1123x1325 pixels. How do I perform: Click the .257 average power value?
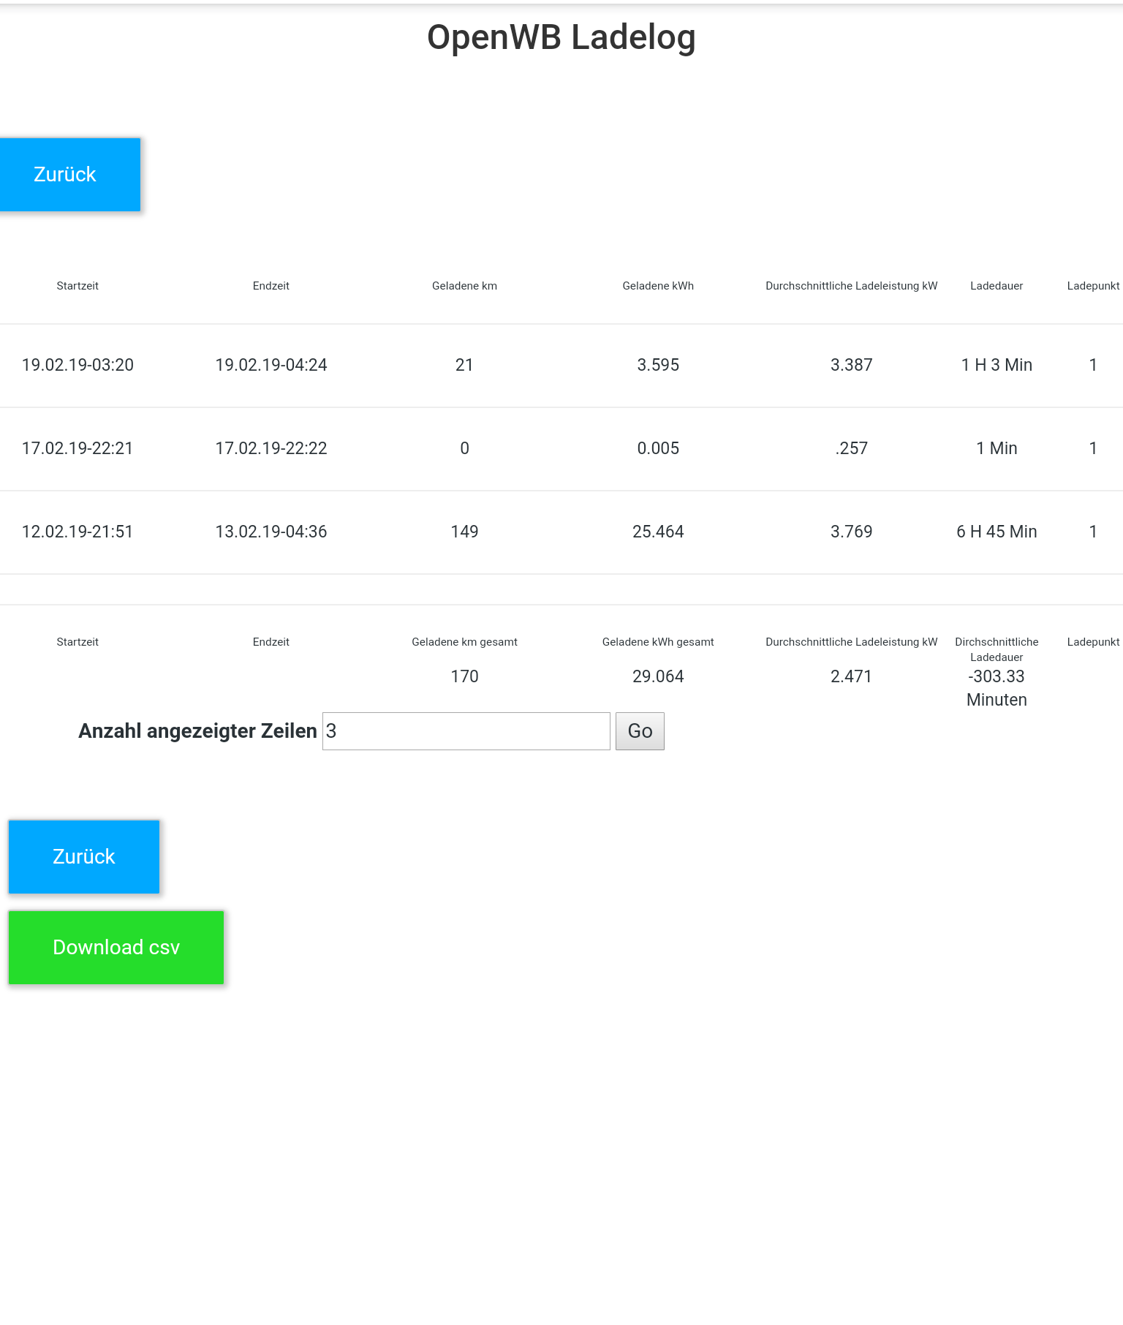pyautogui.click(x=852, y=448)
